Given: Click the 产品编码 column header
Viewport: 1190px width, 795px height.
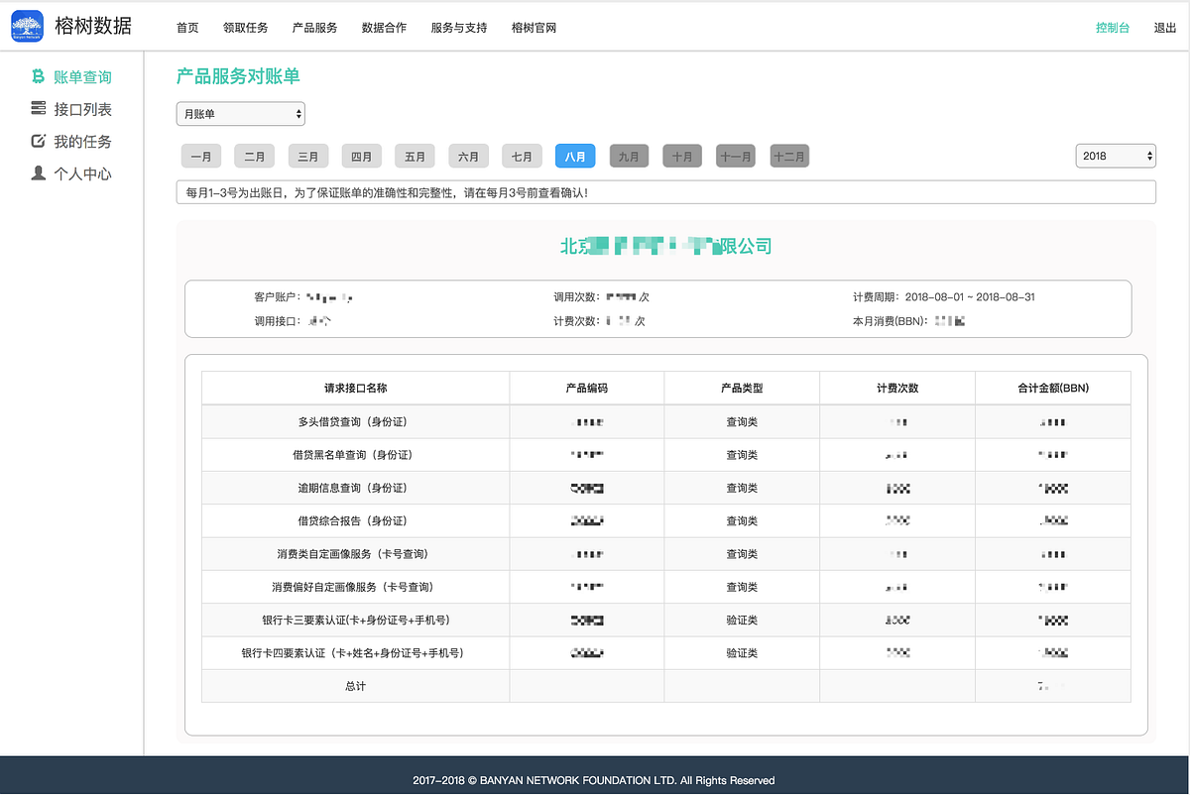Looking at the screenshot, I should [x=587, y=388].
